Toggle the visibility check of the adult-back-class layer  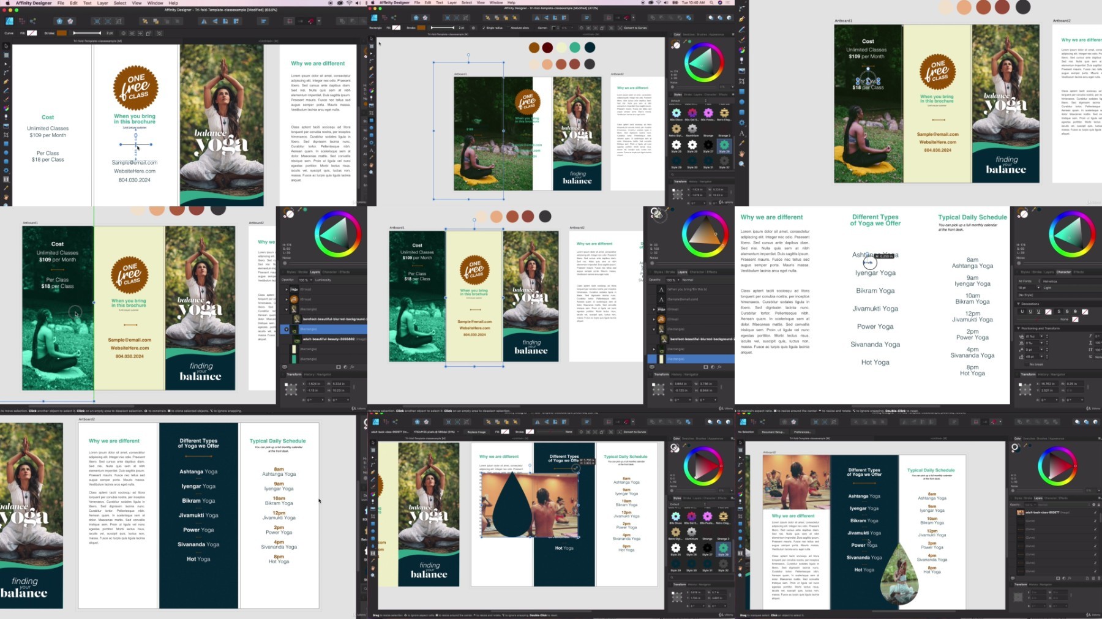(1095, 512)
